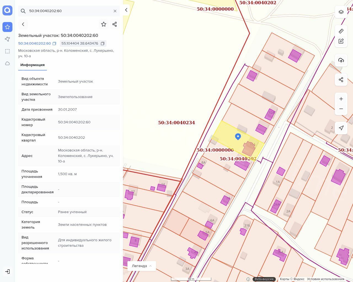Open Условия использования link
The height and width of the screenshot is (282, 353).
coord(325,279)
